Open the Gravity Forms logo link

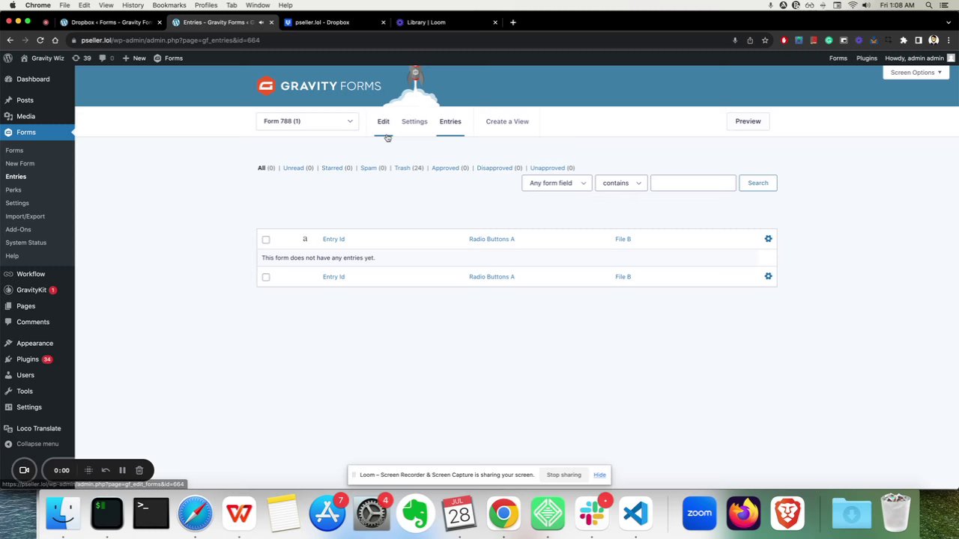click(318, 86)
